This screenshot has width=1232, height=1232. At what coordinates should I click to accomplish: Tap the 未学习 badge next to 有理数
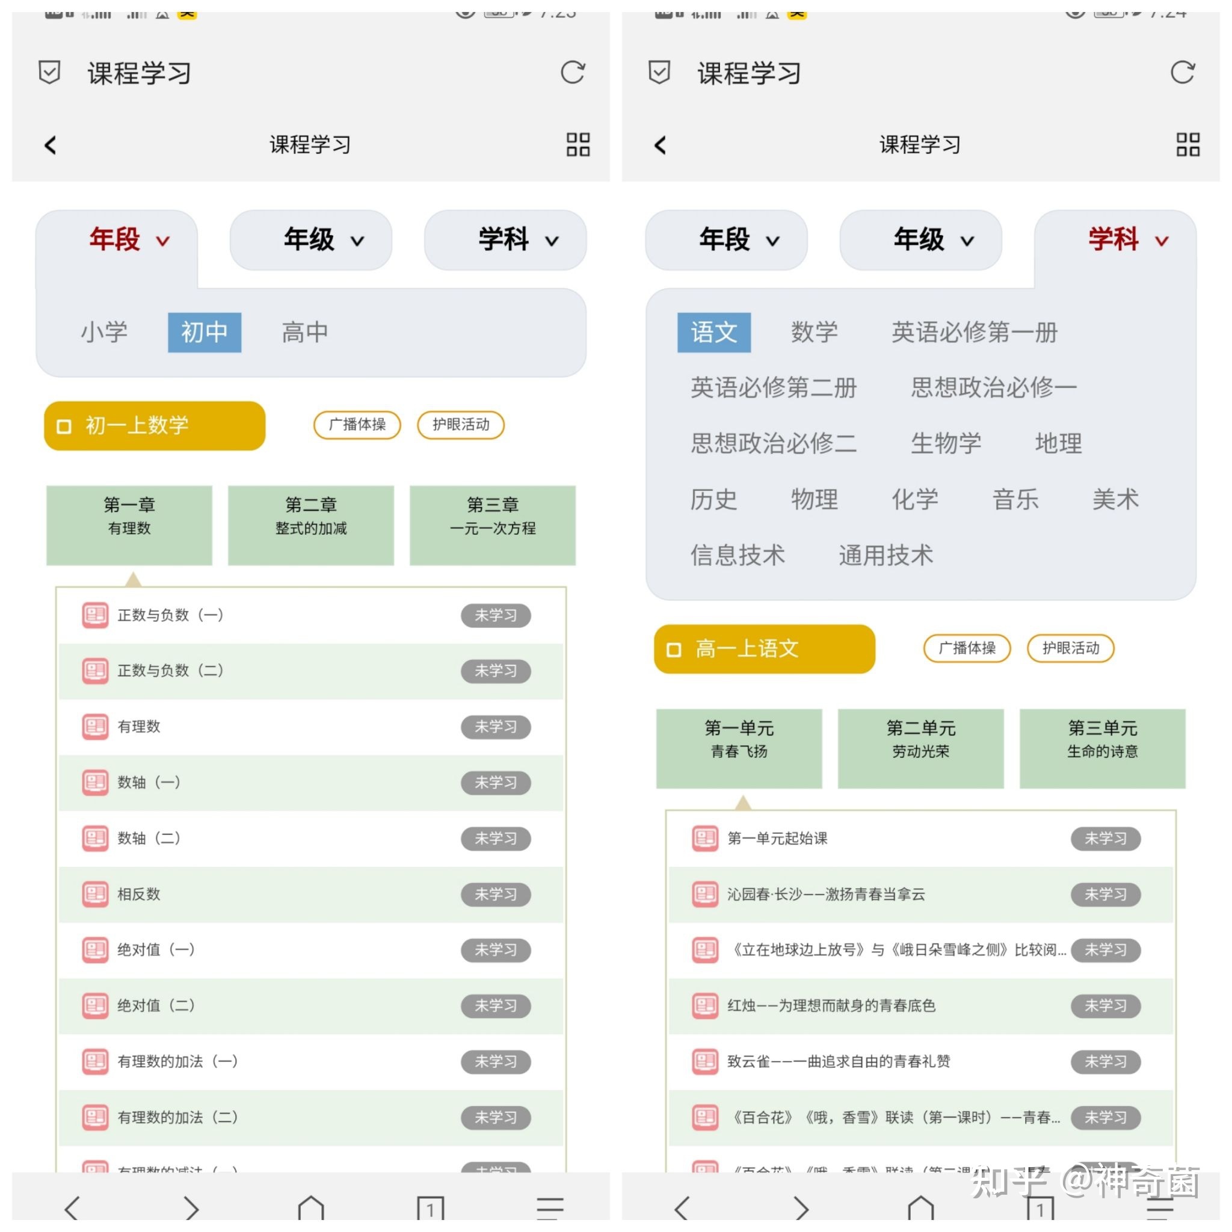click(x=496, y=727)
